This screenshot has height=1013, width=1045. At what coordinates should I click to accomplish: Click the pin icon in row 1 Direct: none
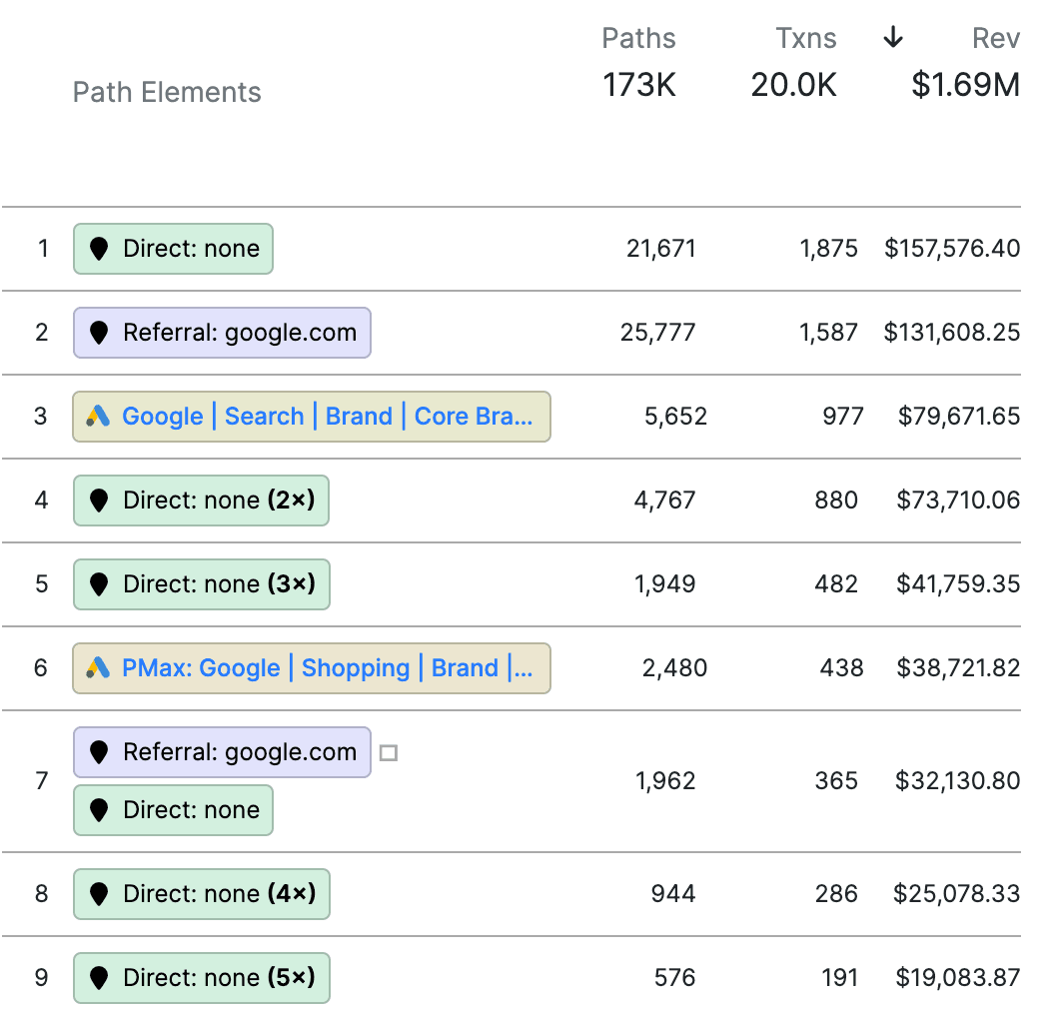pos(99,249)
